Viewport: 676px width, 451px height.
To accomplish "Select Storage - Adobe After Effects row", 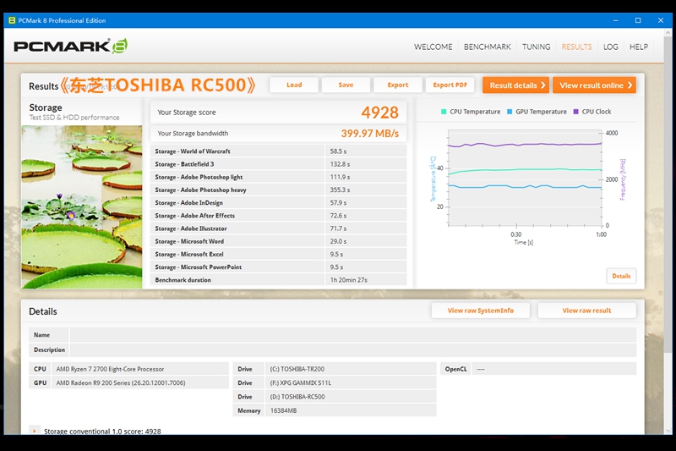I will coord(279,216).
